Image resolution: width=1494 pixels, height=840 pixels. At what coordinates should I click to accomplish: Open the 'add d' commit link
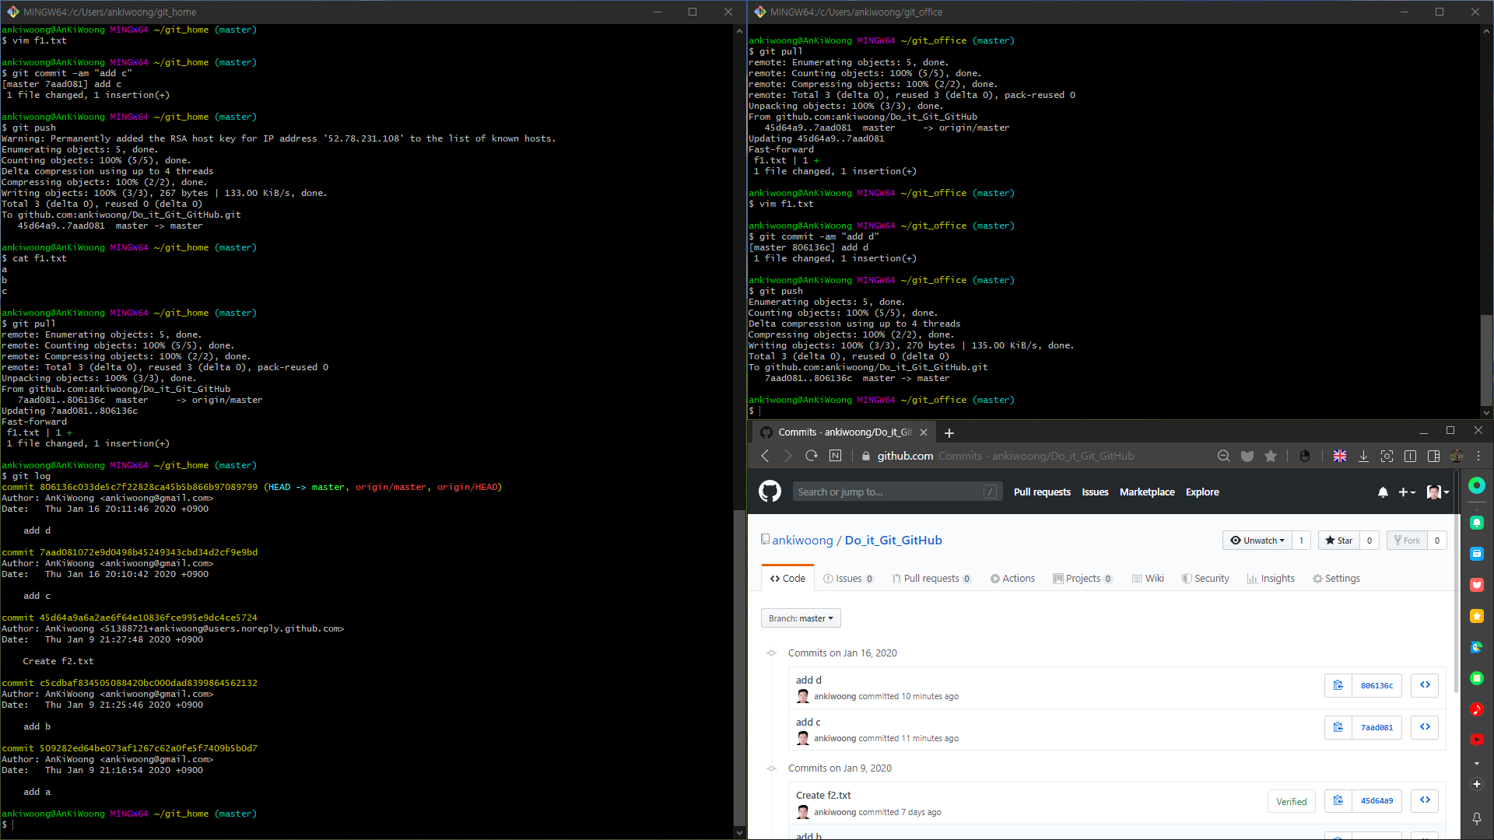point(808,680)
